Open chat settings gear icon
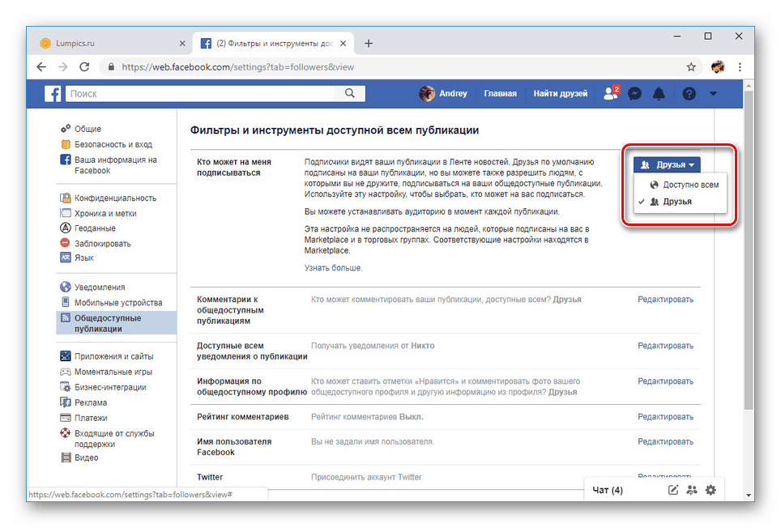781x528 pixels. click(711, 490)
